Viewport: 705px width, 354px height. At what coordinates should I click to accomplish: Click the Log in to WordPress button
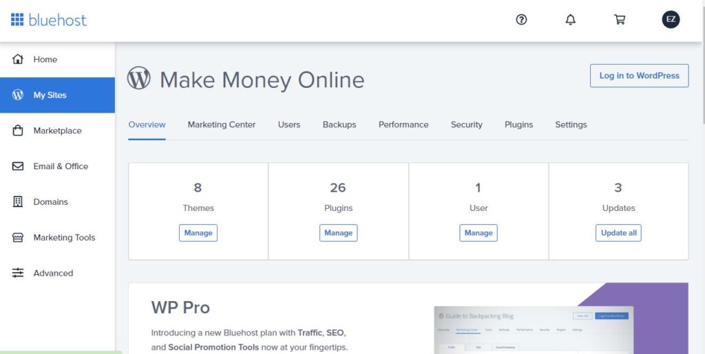point(639,76)
